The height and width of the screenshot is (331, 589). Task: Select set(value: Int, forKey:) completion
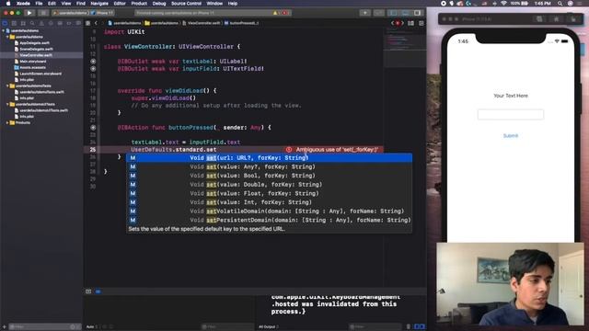[269, 202]
